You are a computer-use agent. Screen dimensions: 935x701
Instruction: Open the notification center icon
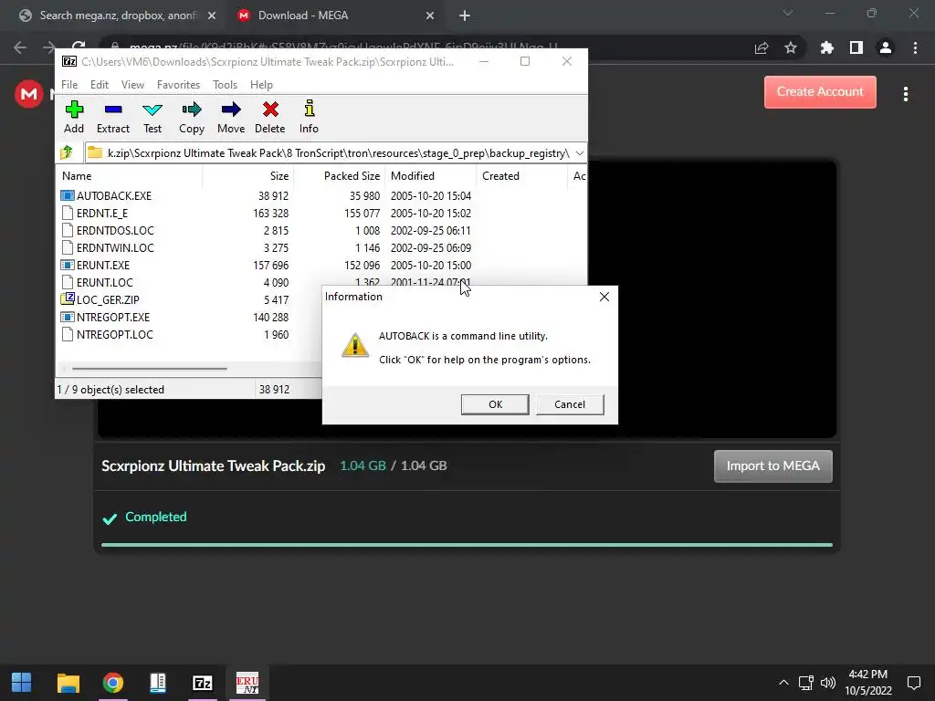(913, 683)
